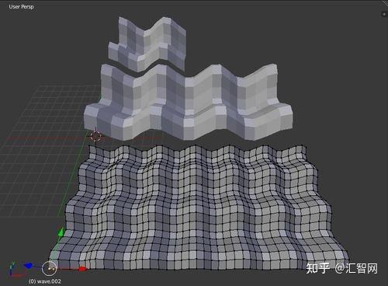
Task: Click the red-white 3D cursor crosshair
Action: coord(95,136)
